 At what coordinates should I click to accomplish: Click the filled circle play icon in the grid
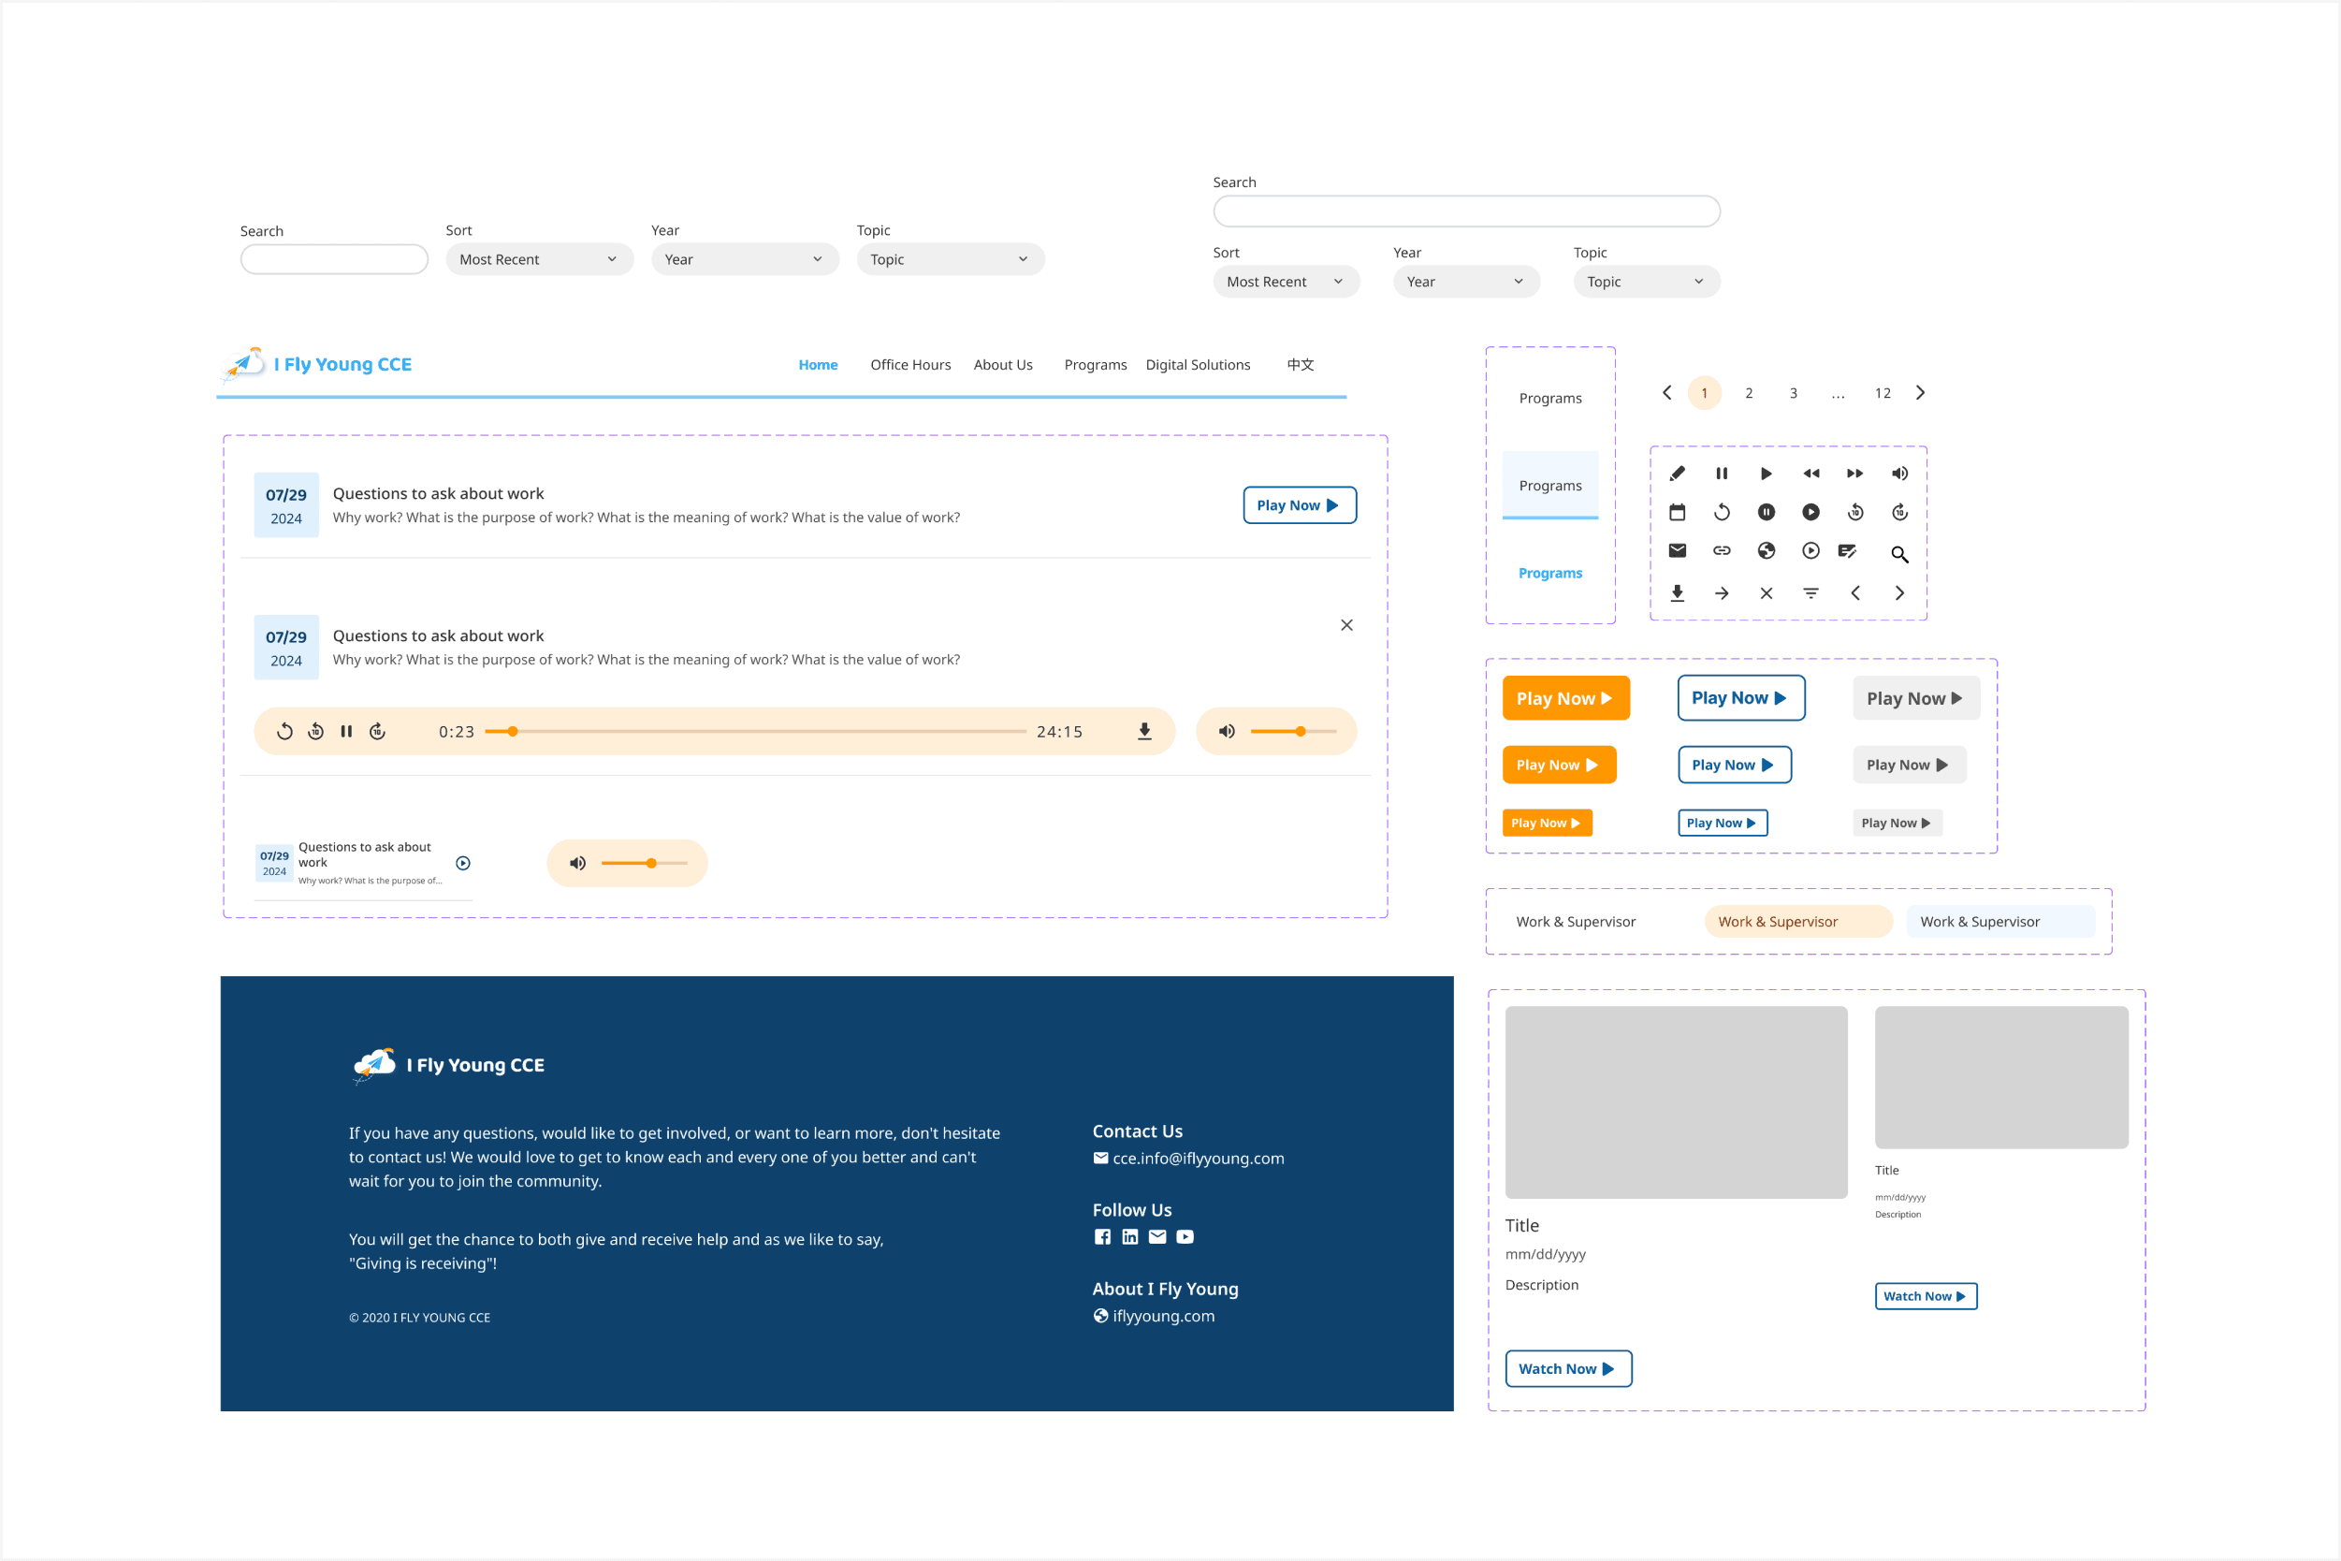[1811, 512]
